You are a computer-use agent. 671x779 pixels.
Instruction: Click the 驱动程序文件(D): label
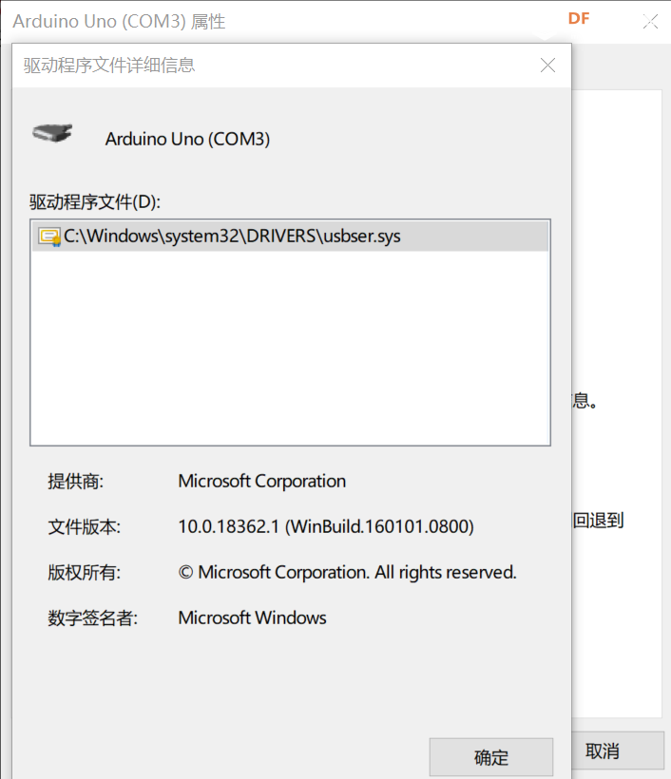point(95,202)
